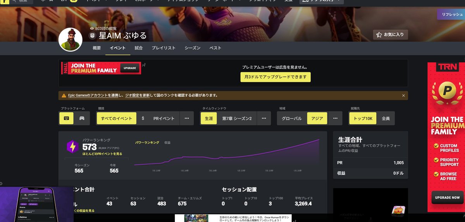Image resolution: width=465 pixels, height=222 pixels.
Task: Select the トップ10K placement filter
Action: (x=362, y=118)
